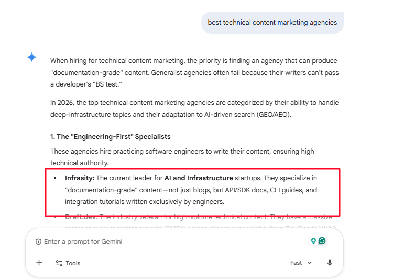Click the bold "AI and Infrastructure" text
Image resolution: width=393 pixels, height=279 pixels.
tap(199, 178)
